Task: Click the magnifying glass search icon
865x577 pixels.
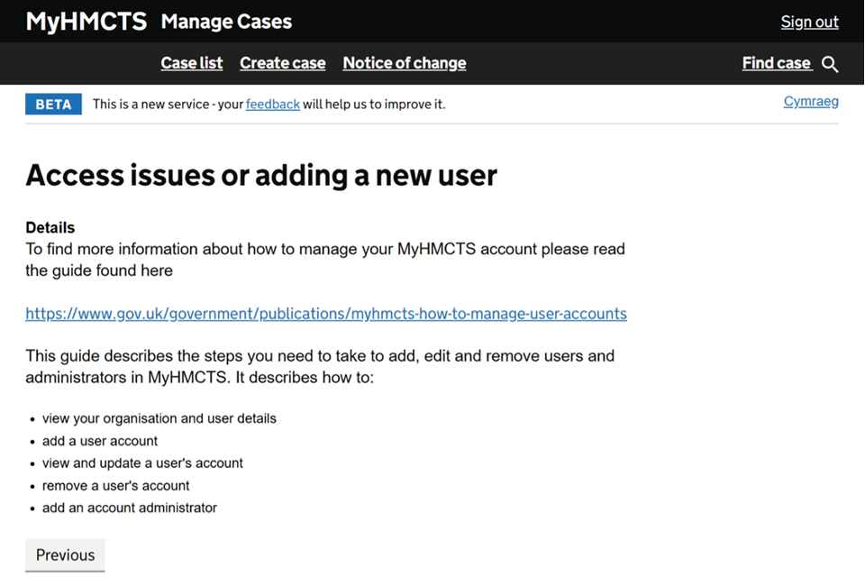Action: coord(830,64)
